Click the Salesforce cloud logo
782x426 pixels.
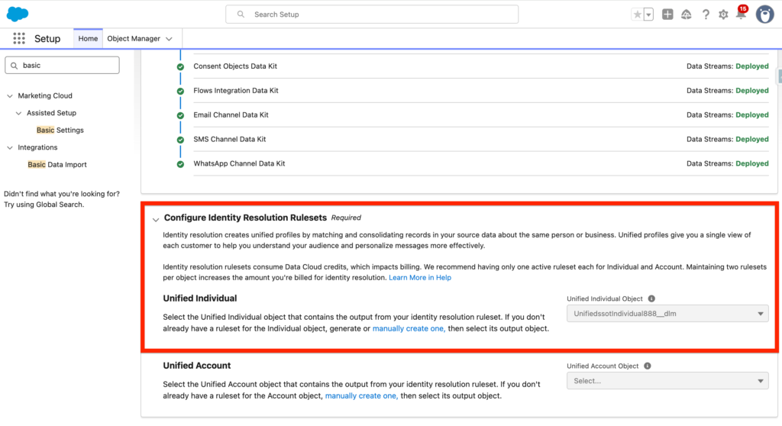(x=18, y=14)
